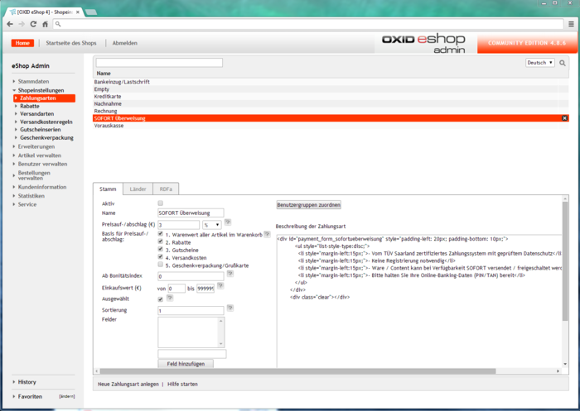Open the browser hamburger menu
580x411 pixels.
[571, 24]
